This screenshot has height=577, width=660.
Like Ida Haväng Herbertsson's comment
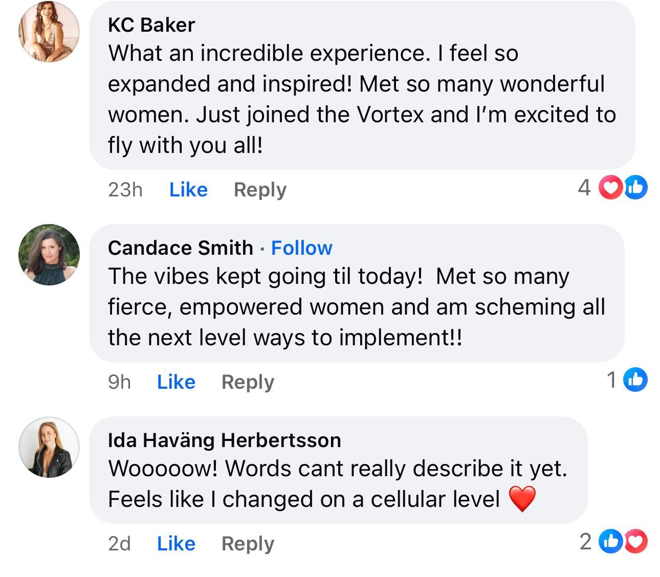coord(176,543)
